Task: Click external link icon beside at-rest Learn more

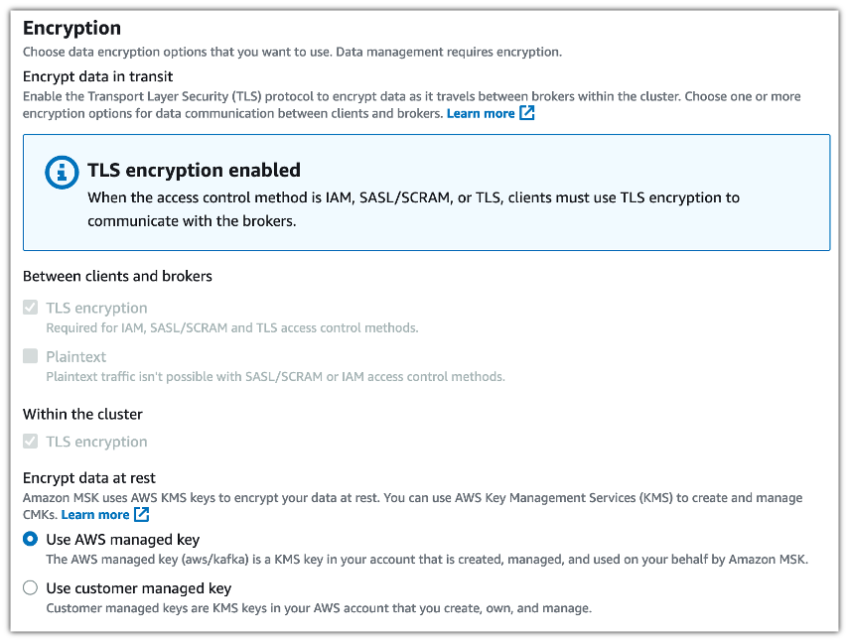Action: [142, 515]
